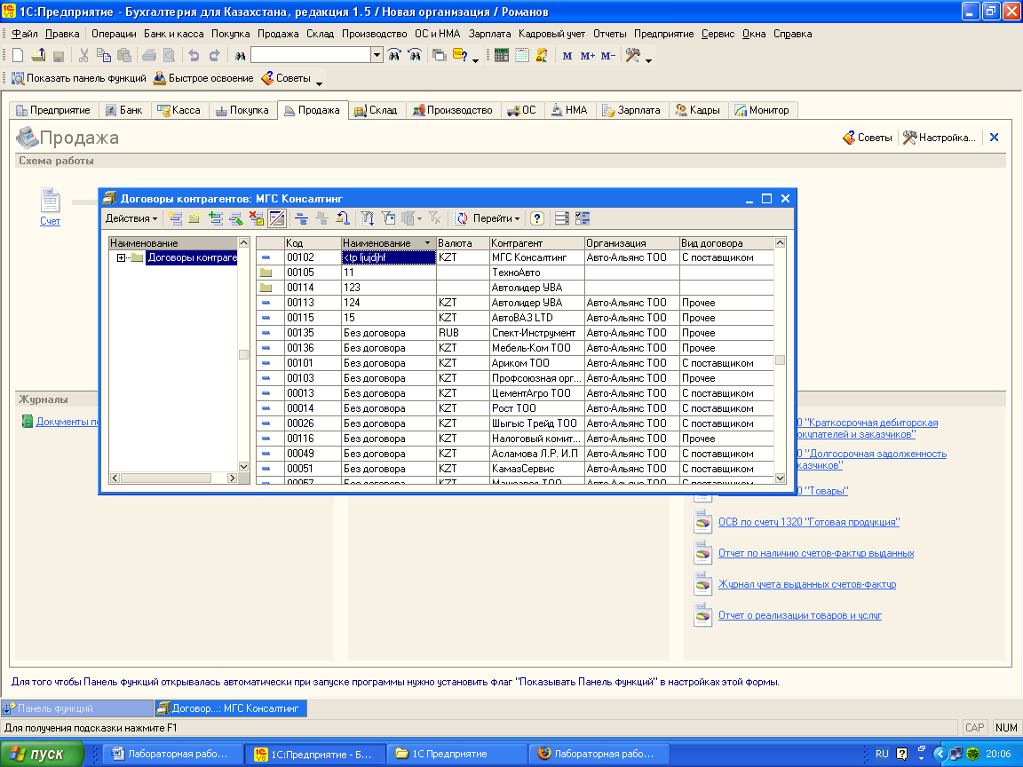Screen dimensions: 1023x767
Task: Toggle the Edit in dialog mode button
Action: point(277,218)
